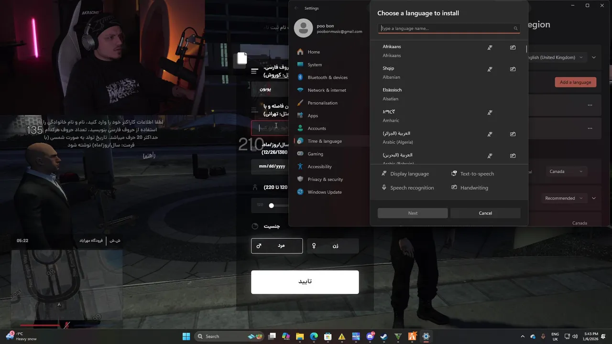Select the male مرد gender option

tap(277, 246)
